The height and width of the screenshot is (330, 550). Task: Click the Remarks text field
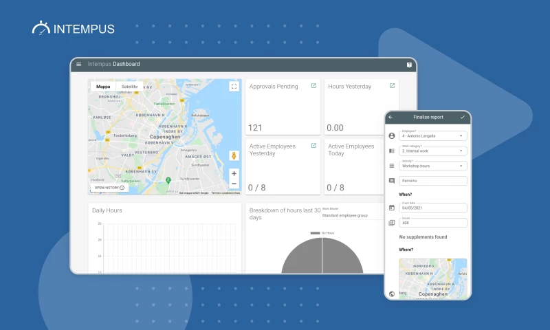point(432,181)
